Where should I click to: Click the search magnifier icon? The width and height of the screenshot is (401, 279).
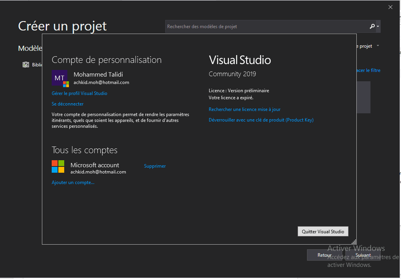point(372,27)
